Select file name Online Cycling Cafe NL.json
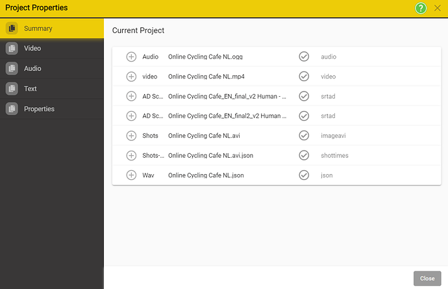 [206, 175]
